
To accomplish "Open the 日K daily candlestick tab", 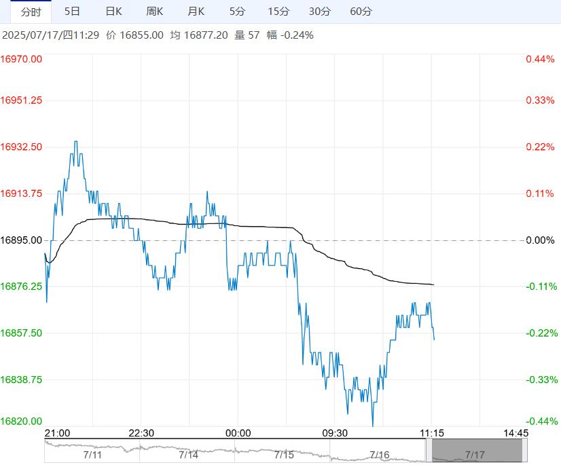I will click(113, 12).
